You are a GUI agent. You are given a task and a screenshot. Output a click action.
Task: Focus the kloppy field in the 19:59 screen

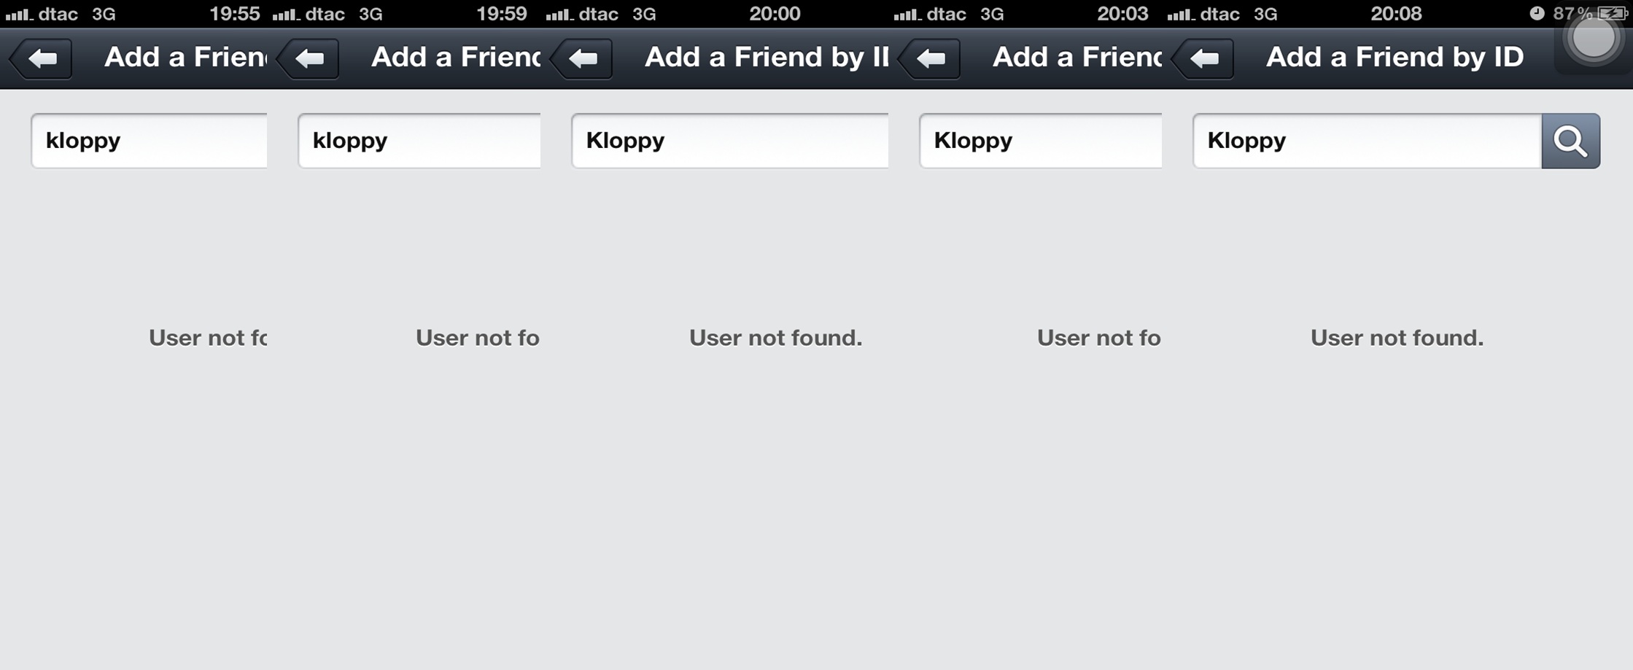(x=419, y=141)
